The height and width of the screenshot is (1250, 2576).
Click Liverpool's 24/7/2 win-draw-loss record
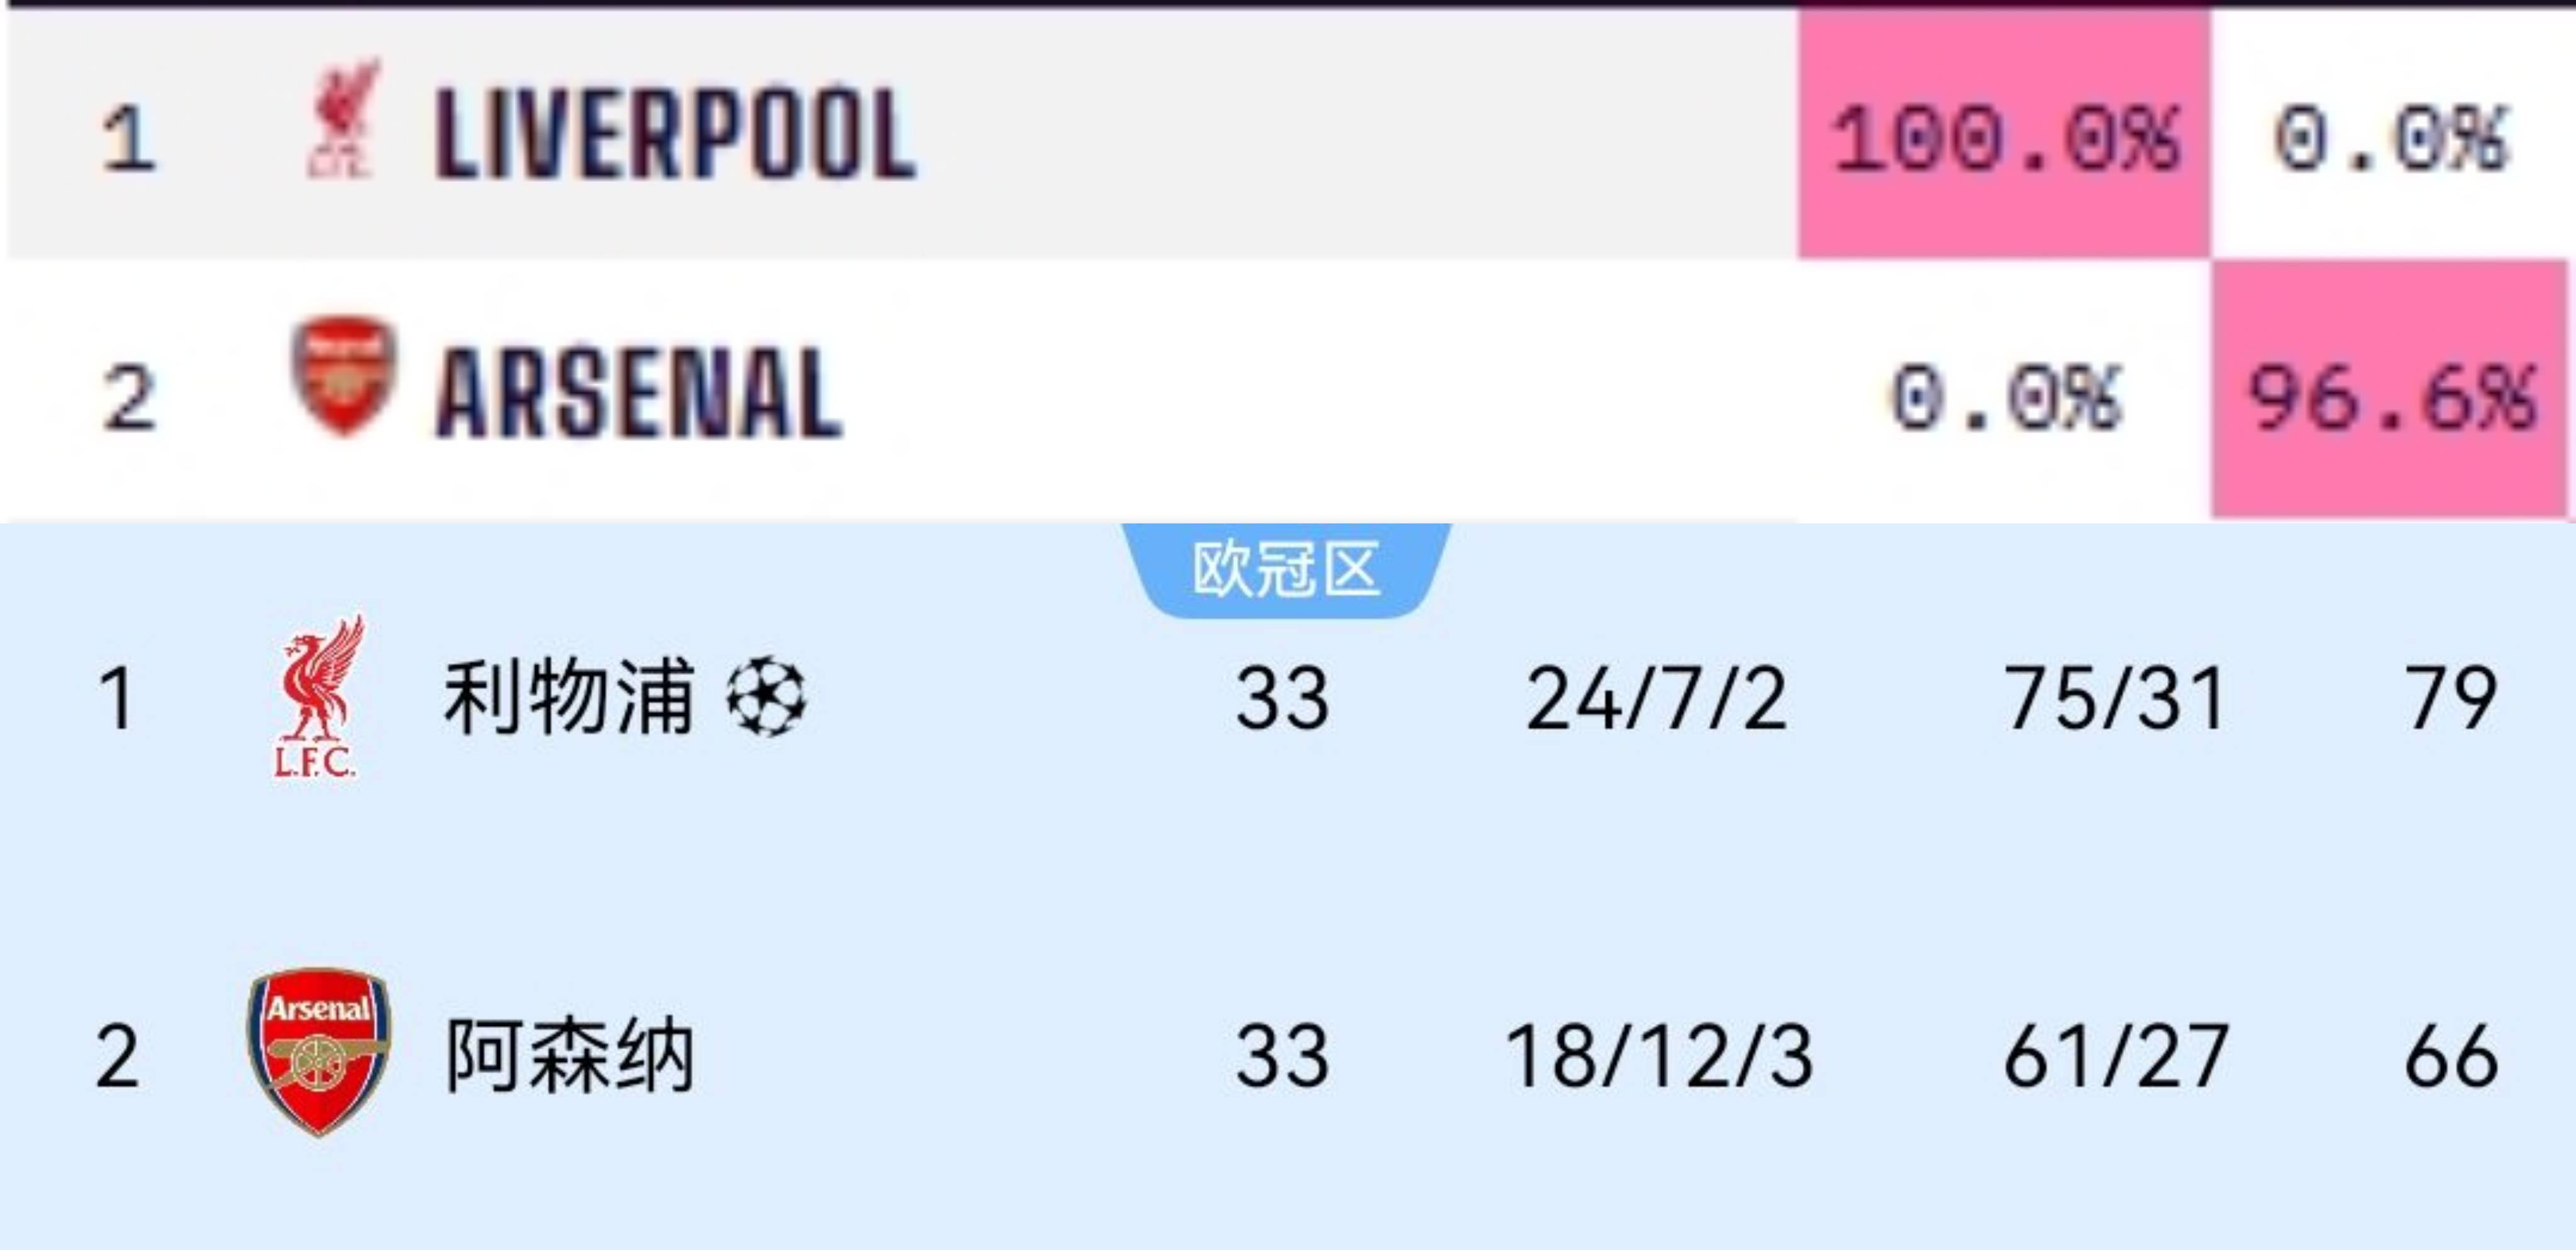(1657, 698)
